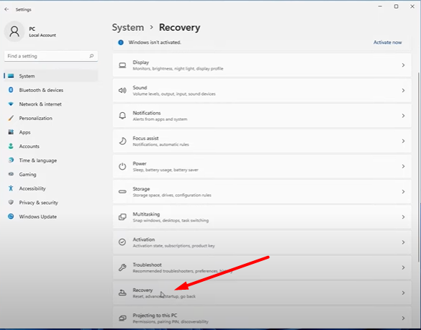Click the Recovery row icon

click(122, 293)
